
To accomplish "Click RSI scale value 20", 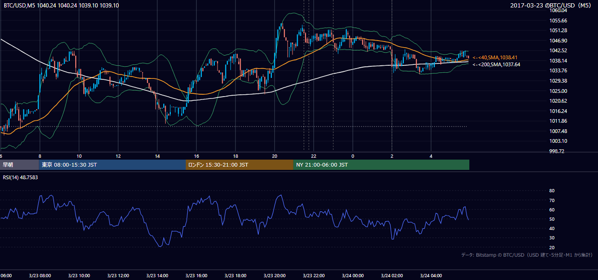I will click(x=552, y=247).
